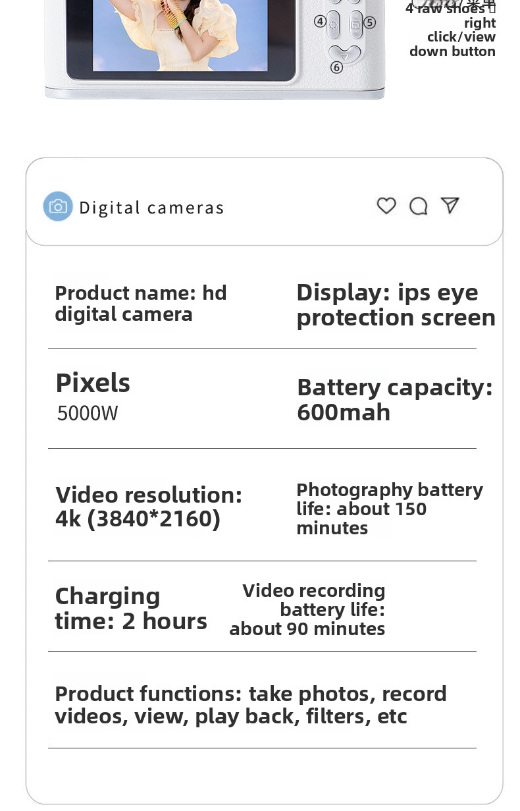Click the down arrow button labeled 6
520x811 pixels.
click(345, 55)
